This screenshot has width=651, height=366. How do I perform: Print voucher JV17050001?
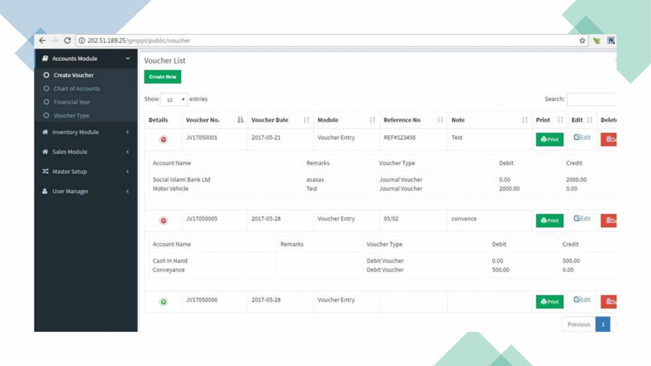coord(549,139)
